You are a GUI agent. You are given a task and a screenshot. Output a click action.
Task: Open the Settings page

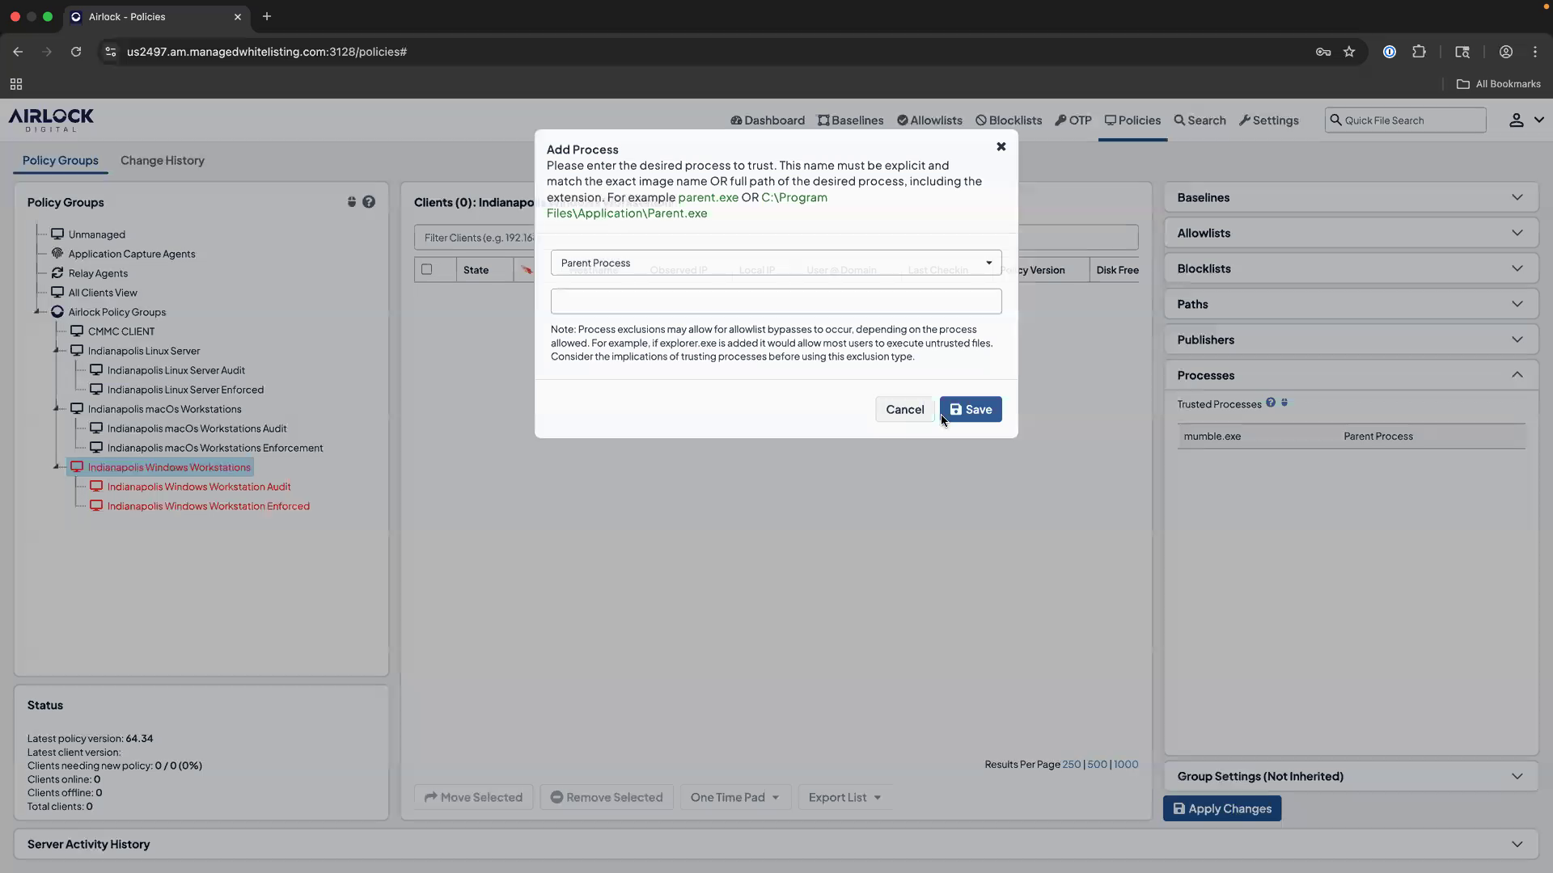click(x=1268, y=120)
